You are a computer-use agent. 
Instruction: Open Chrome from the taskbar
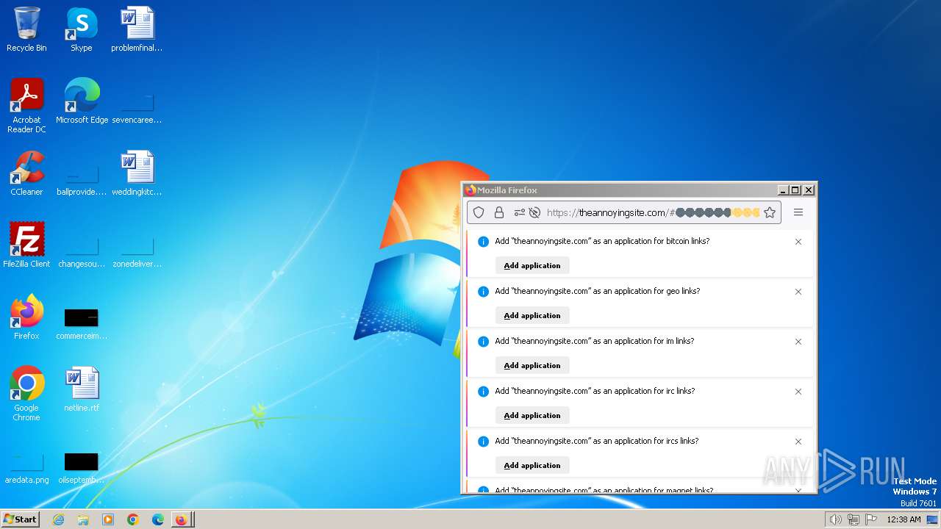(x=133, y=519)
